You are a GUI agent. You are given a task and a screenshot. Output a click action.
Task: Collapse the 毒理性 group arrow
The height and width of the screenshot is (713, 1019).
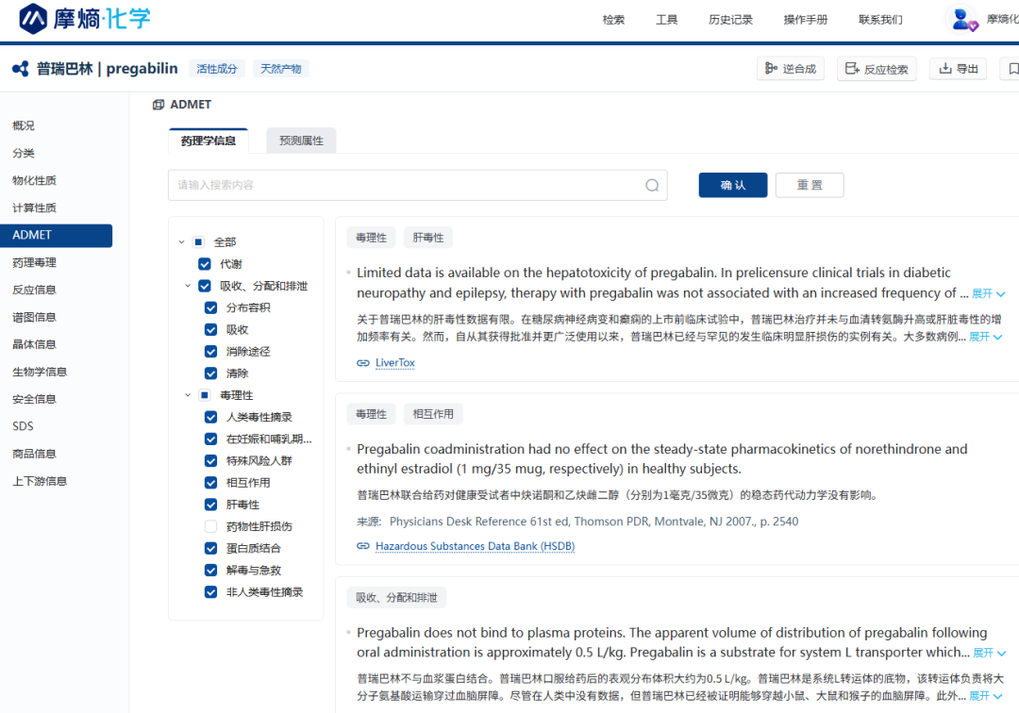coord(188,395)
